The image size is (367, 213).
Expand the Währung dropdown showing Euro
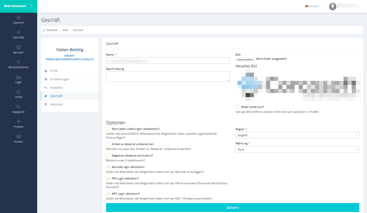click(297, 149)
